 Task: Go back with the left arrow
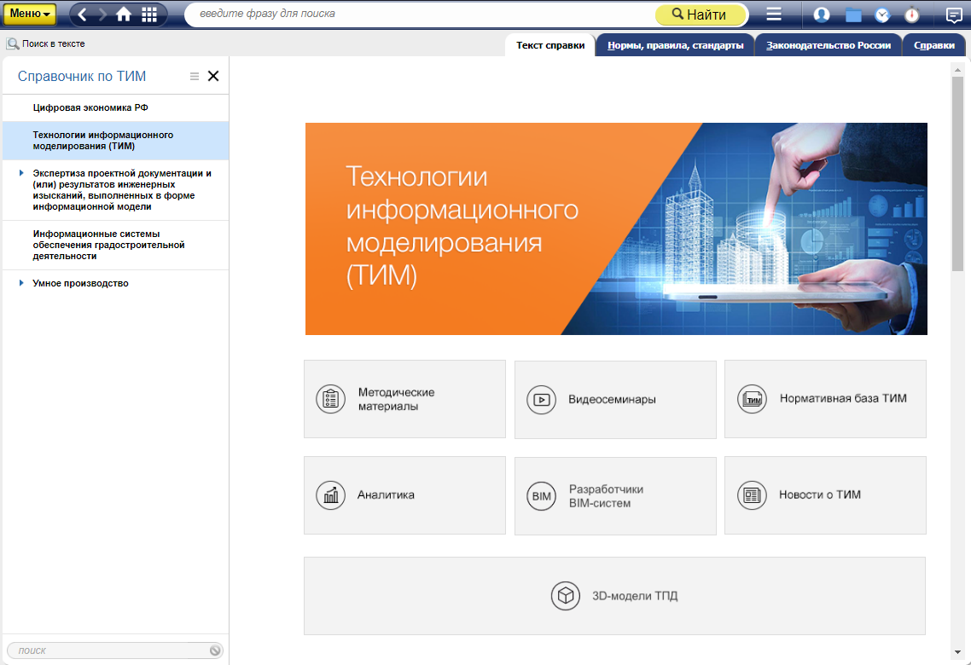tap(83, 14)
